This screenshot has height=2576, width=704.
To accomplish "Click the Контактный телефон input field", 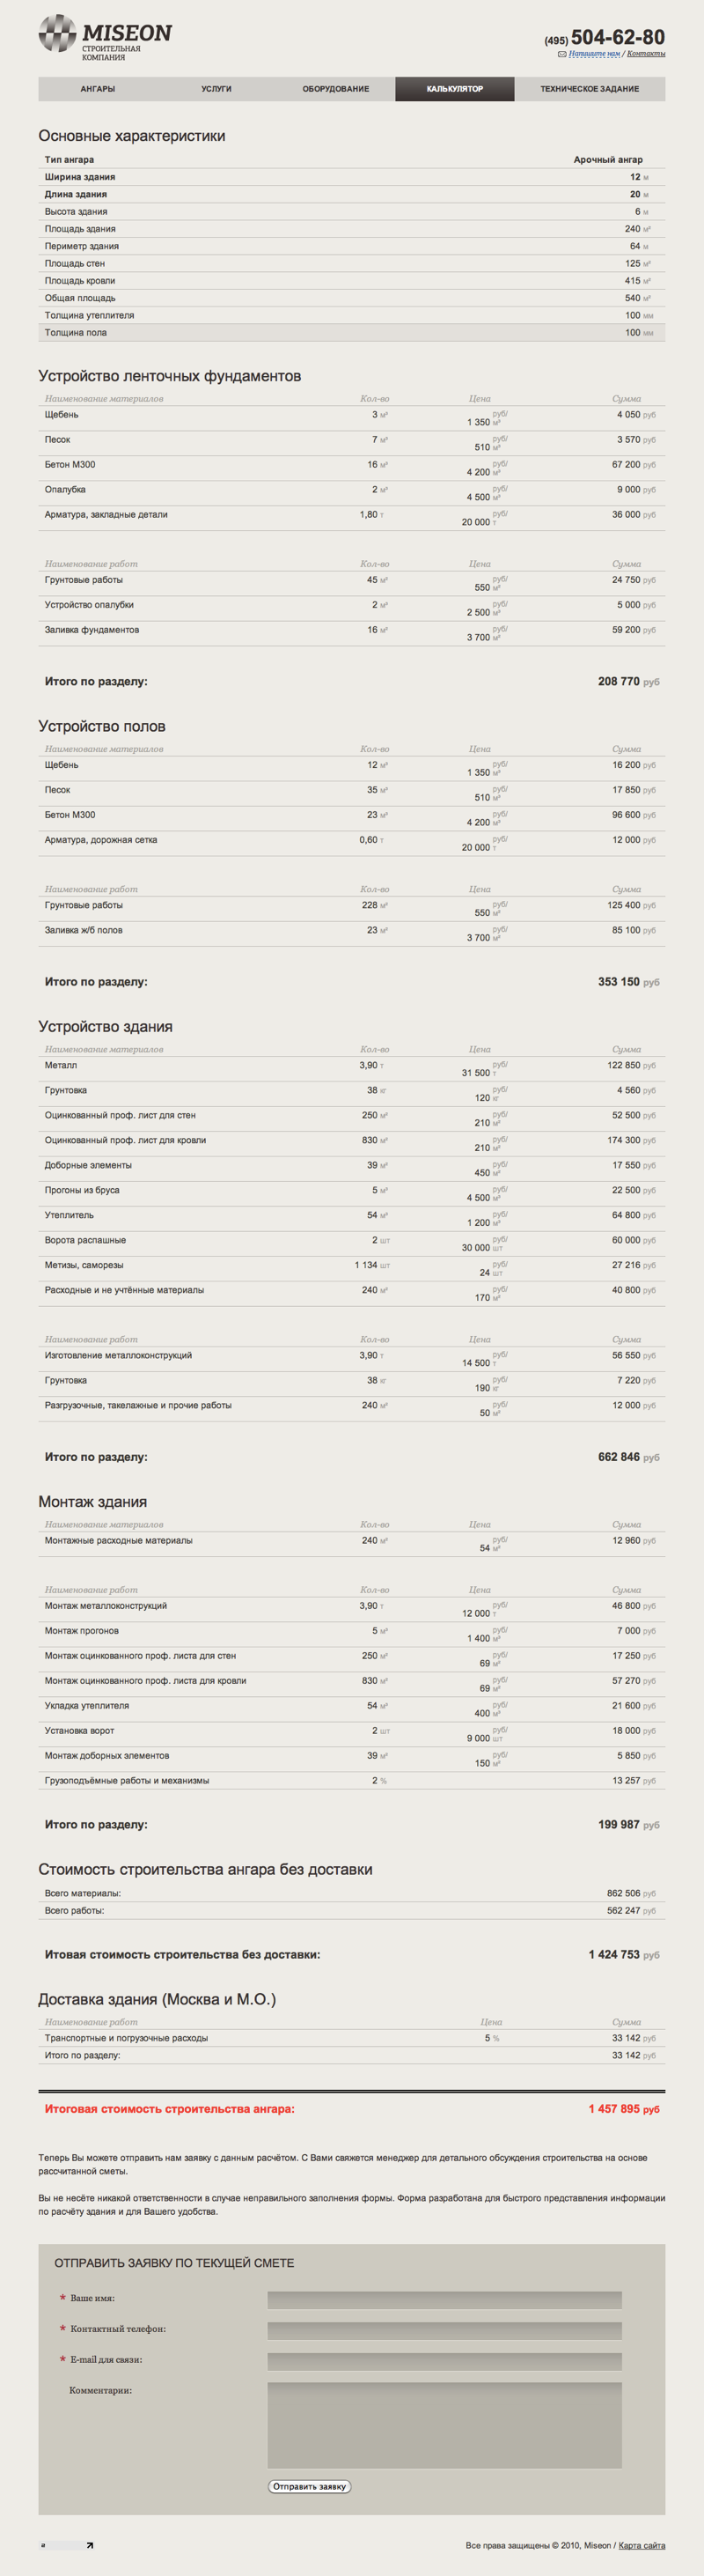I will [444, 2330].
